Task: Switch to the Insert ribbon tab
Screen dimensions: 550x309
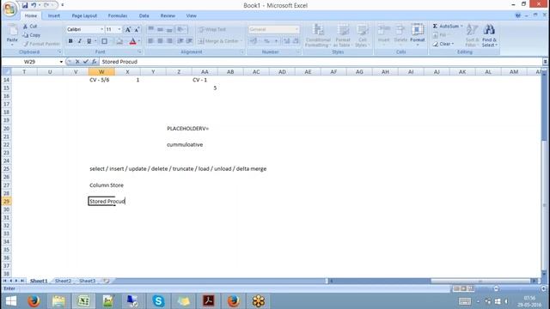Action: coord(53,15)
